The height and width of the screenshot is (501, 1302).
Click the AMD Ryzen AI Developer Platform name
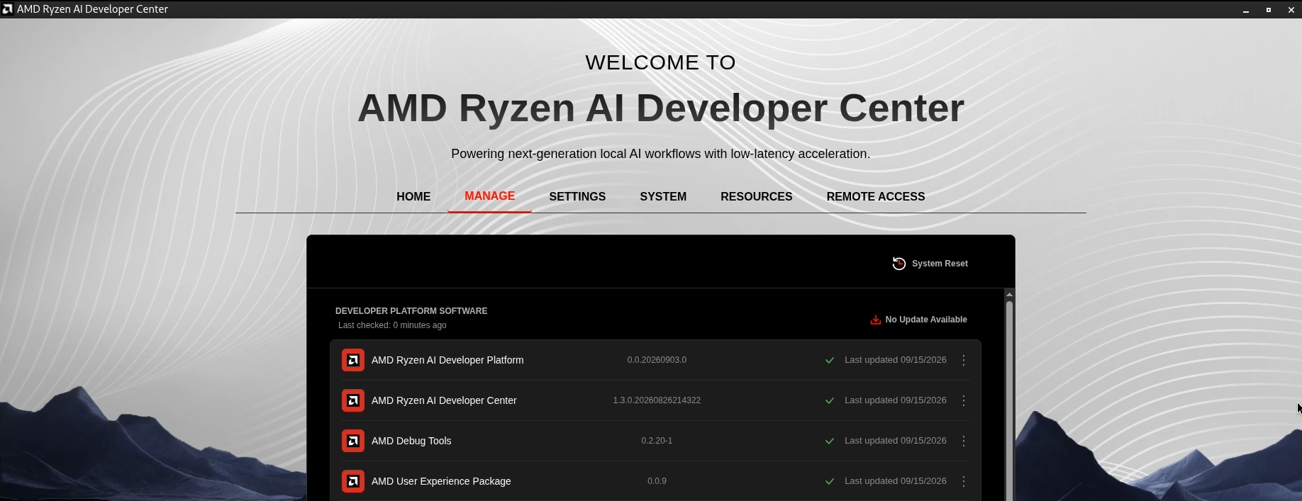click(x=447, y=360)
